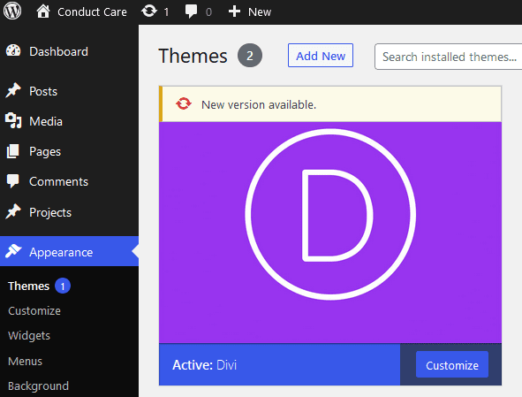Screen dimensions: 522x397
Task: Click the updates refresh icon in admin bar
Action: click(x=148, y=11)
